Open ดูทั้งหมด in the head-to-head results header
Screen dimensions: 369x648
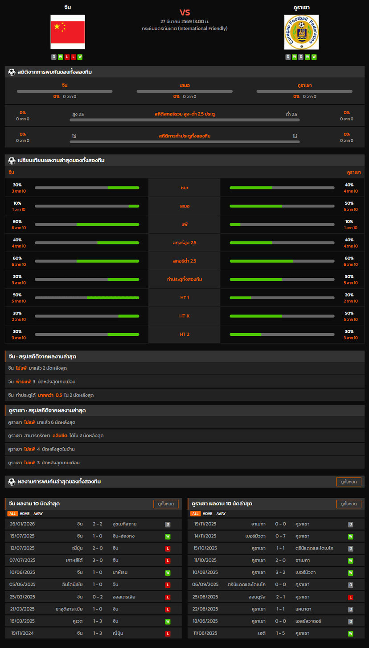pyautogui.click(x=348, y=482)
